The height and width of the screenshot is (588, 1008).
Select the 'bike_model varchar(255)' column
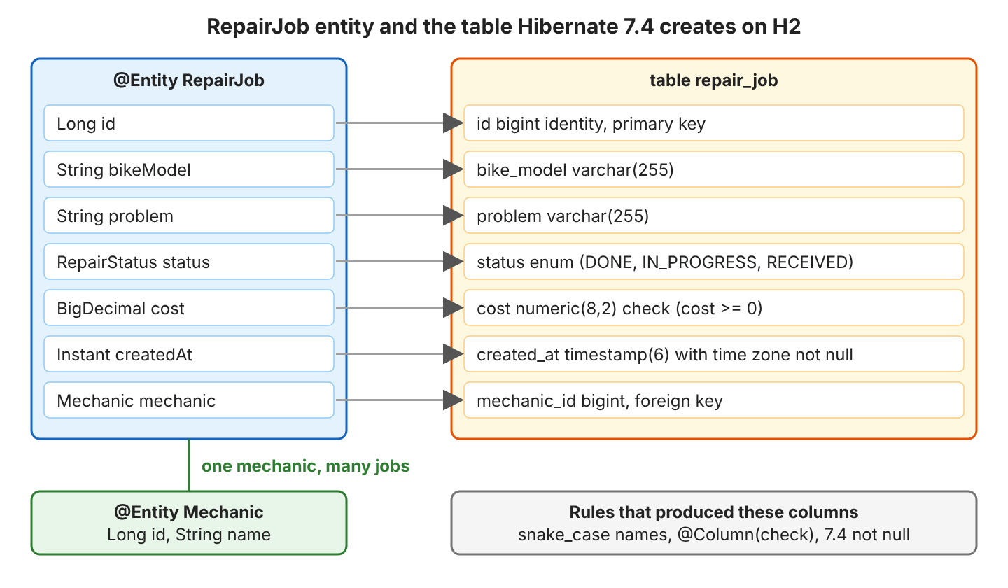click(714, 169)
